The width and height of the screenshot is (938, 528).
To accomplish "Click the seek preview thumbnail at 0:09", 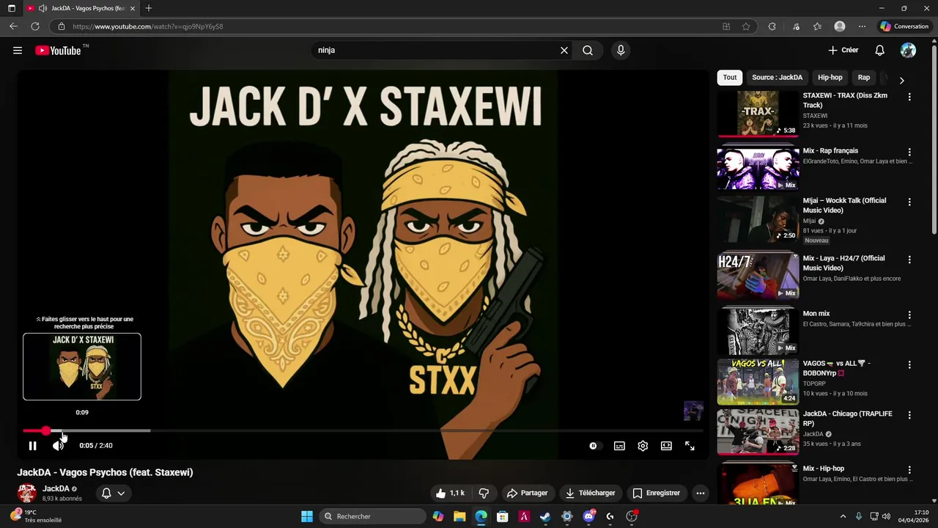I will click(82, 367).
